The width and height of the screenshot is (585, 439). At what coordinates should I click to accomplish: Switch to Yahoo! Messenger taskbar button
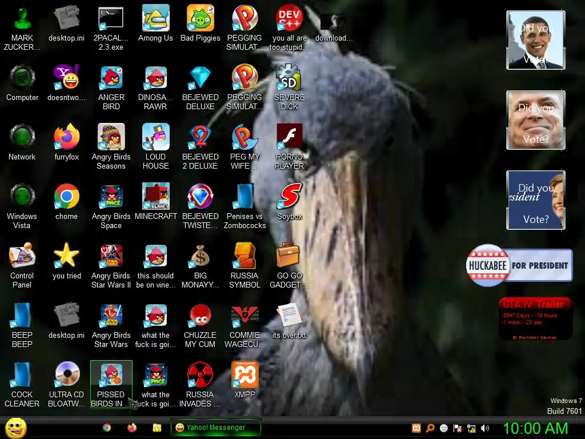pyautogui.click(x=215, y=428)
